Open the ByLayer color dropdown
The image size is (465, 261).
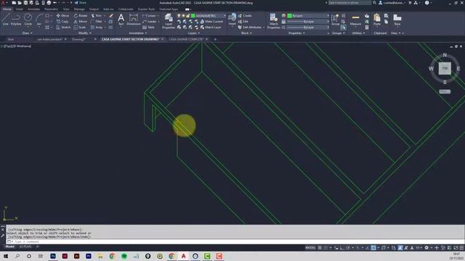click(328, 16)
